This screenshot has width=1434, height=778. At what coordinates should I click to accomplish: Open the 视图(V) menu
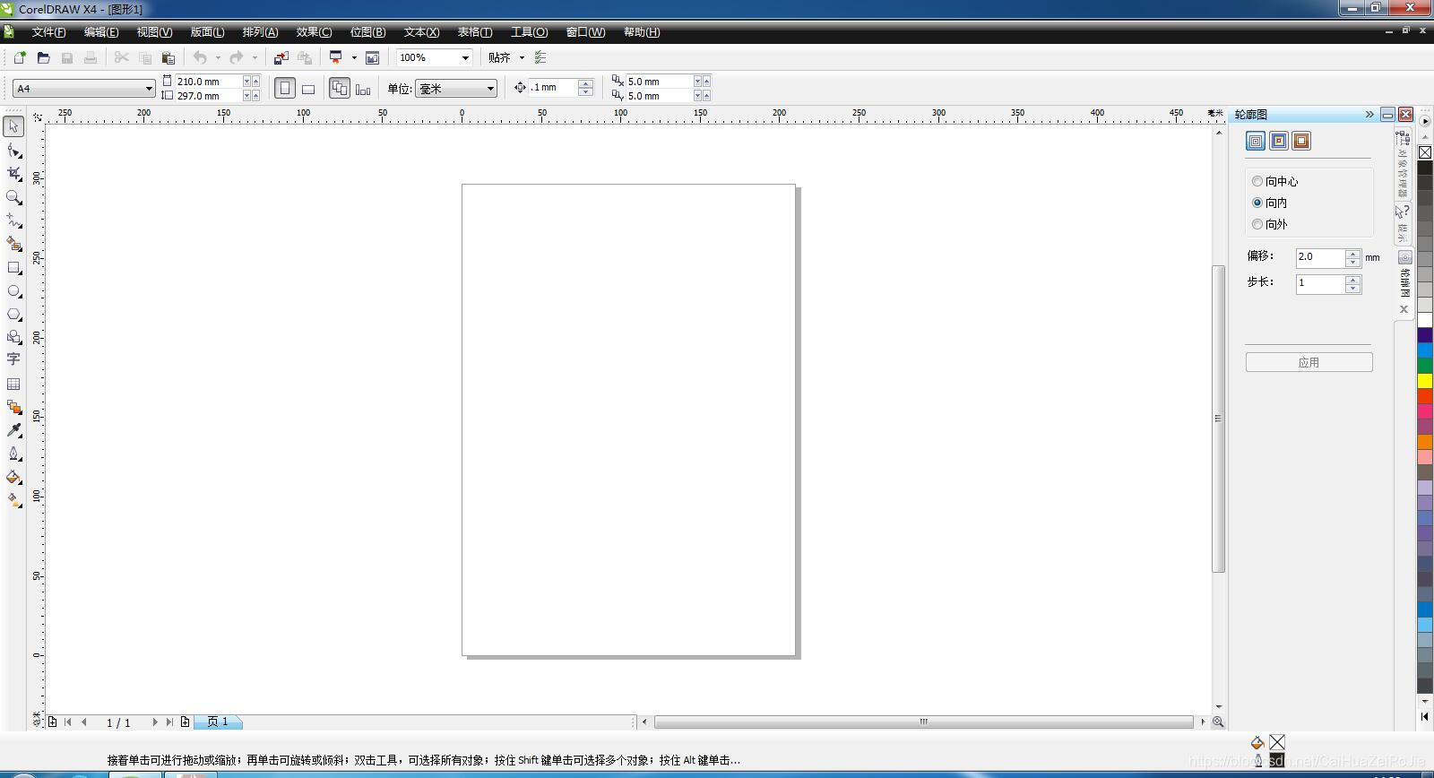point(154,32)
